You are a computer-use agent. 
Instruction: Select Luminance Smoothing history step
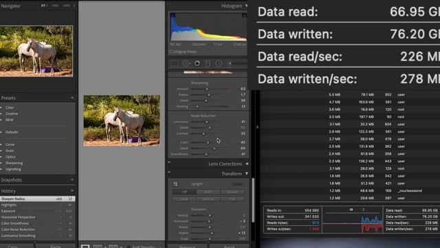pyautogui.click(x=38, y=236)
